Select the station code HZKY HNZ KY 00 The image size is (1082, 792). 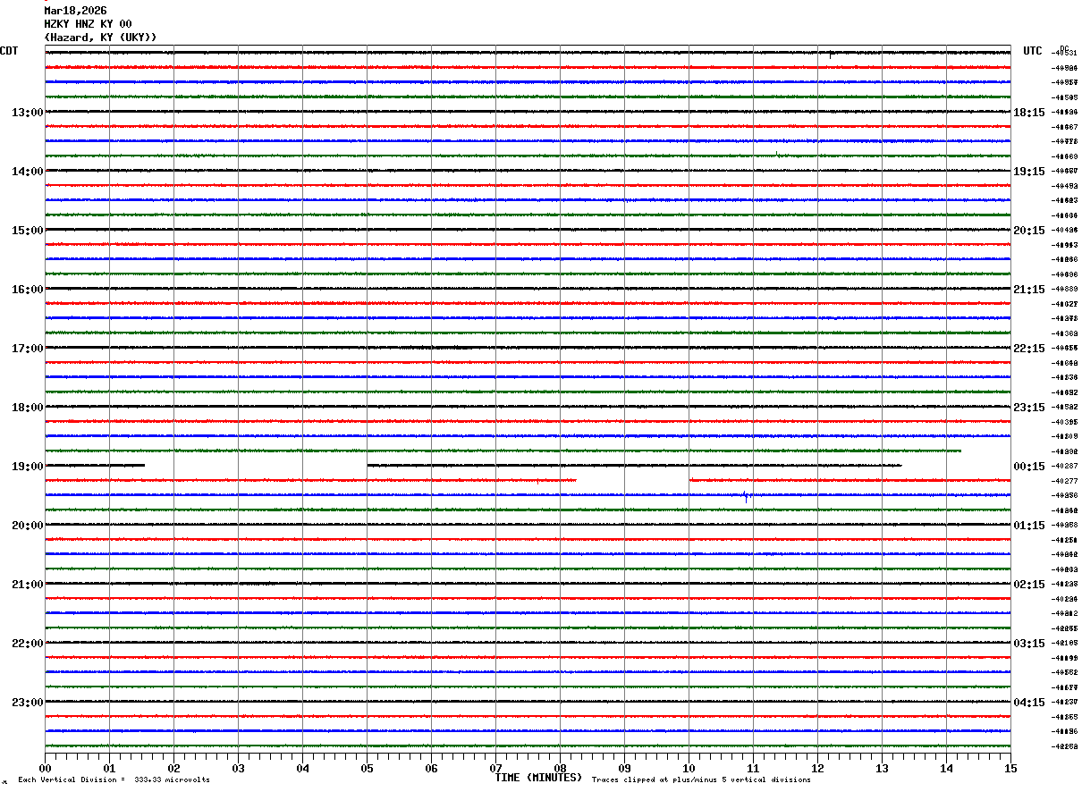click(88, 24)
